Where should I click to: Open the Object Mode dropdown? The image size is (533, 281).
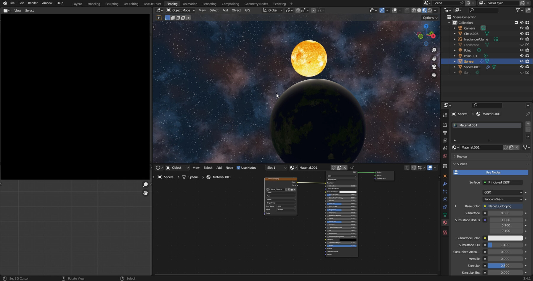[181, 10]
